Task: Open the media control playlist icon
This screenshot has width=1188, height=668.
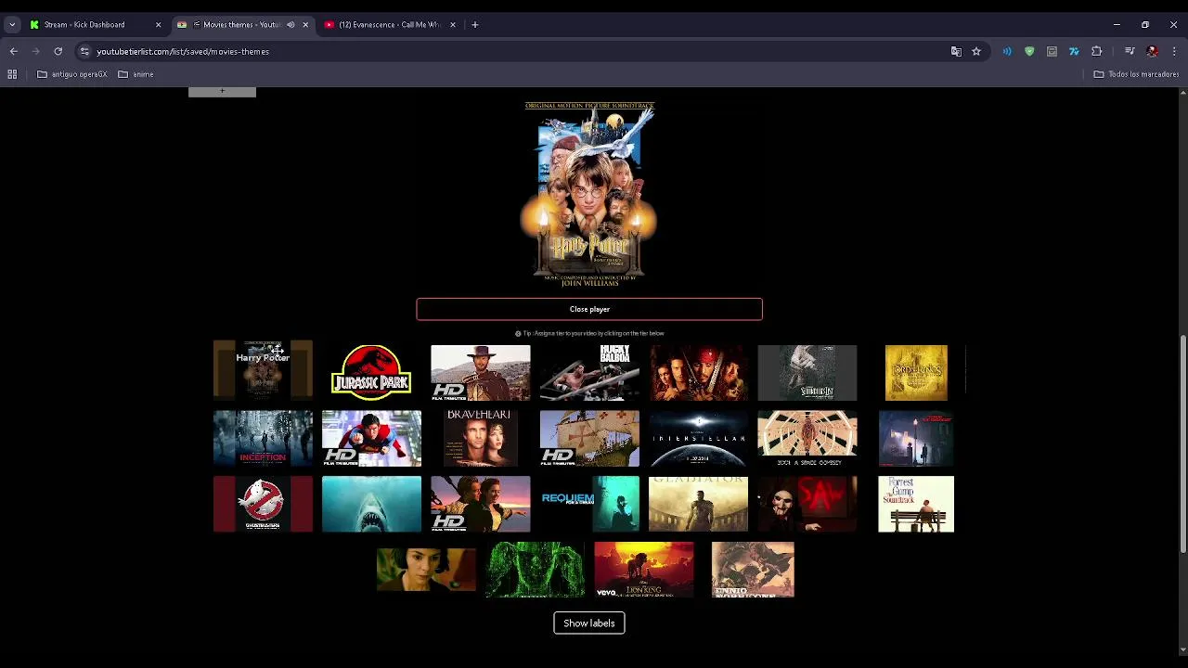Action: point(1130,52)
